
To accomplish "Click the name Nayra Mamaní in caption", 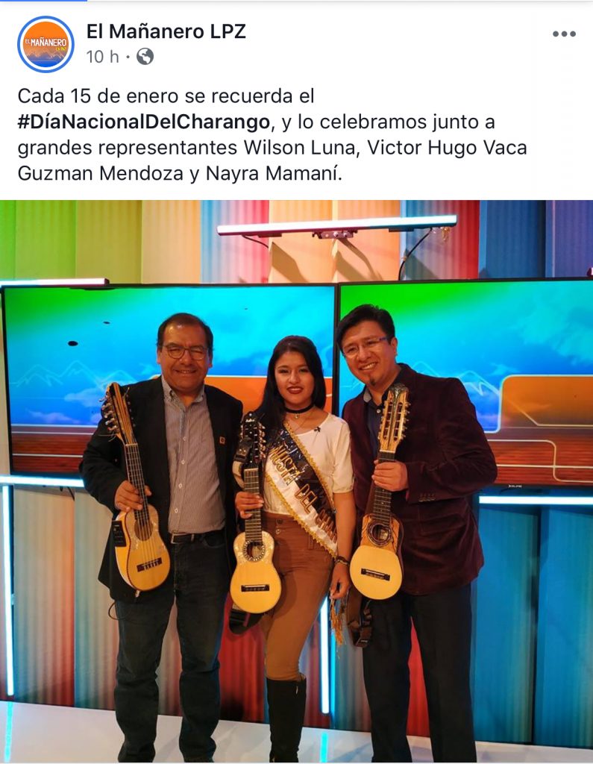I will (271, 173).
